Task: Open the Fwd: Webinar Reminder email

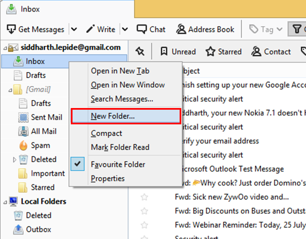Action: click(x=240, y=225)
